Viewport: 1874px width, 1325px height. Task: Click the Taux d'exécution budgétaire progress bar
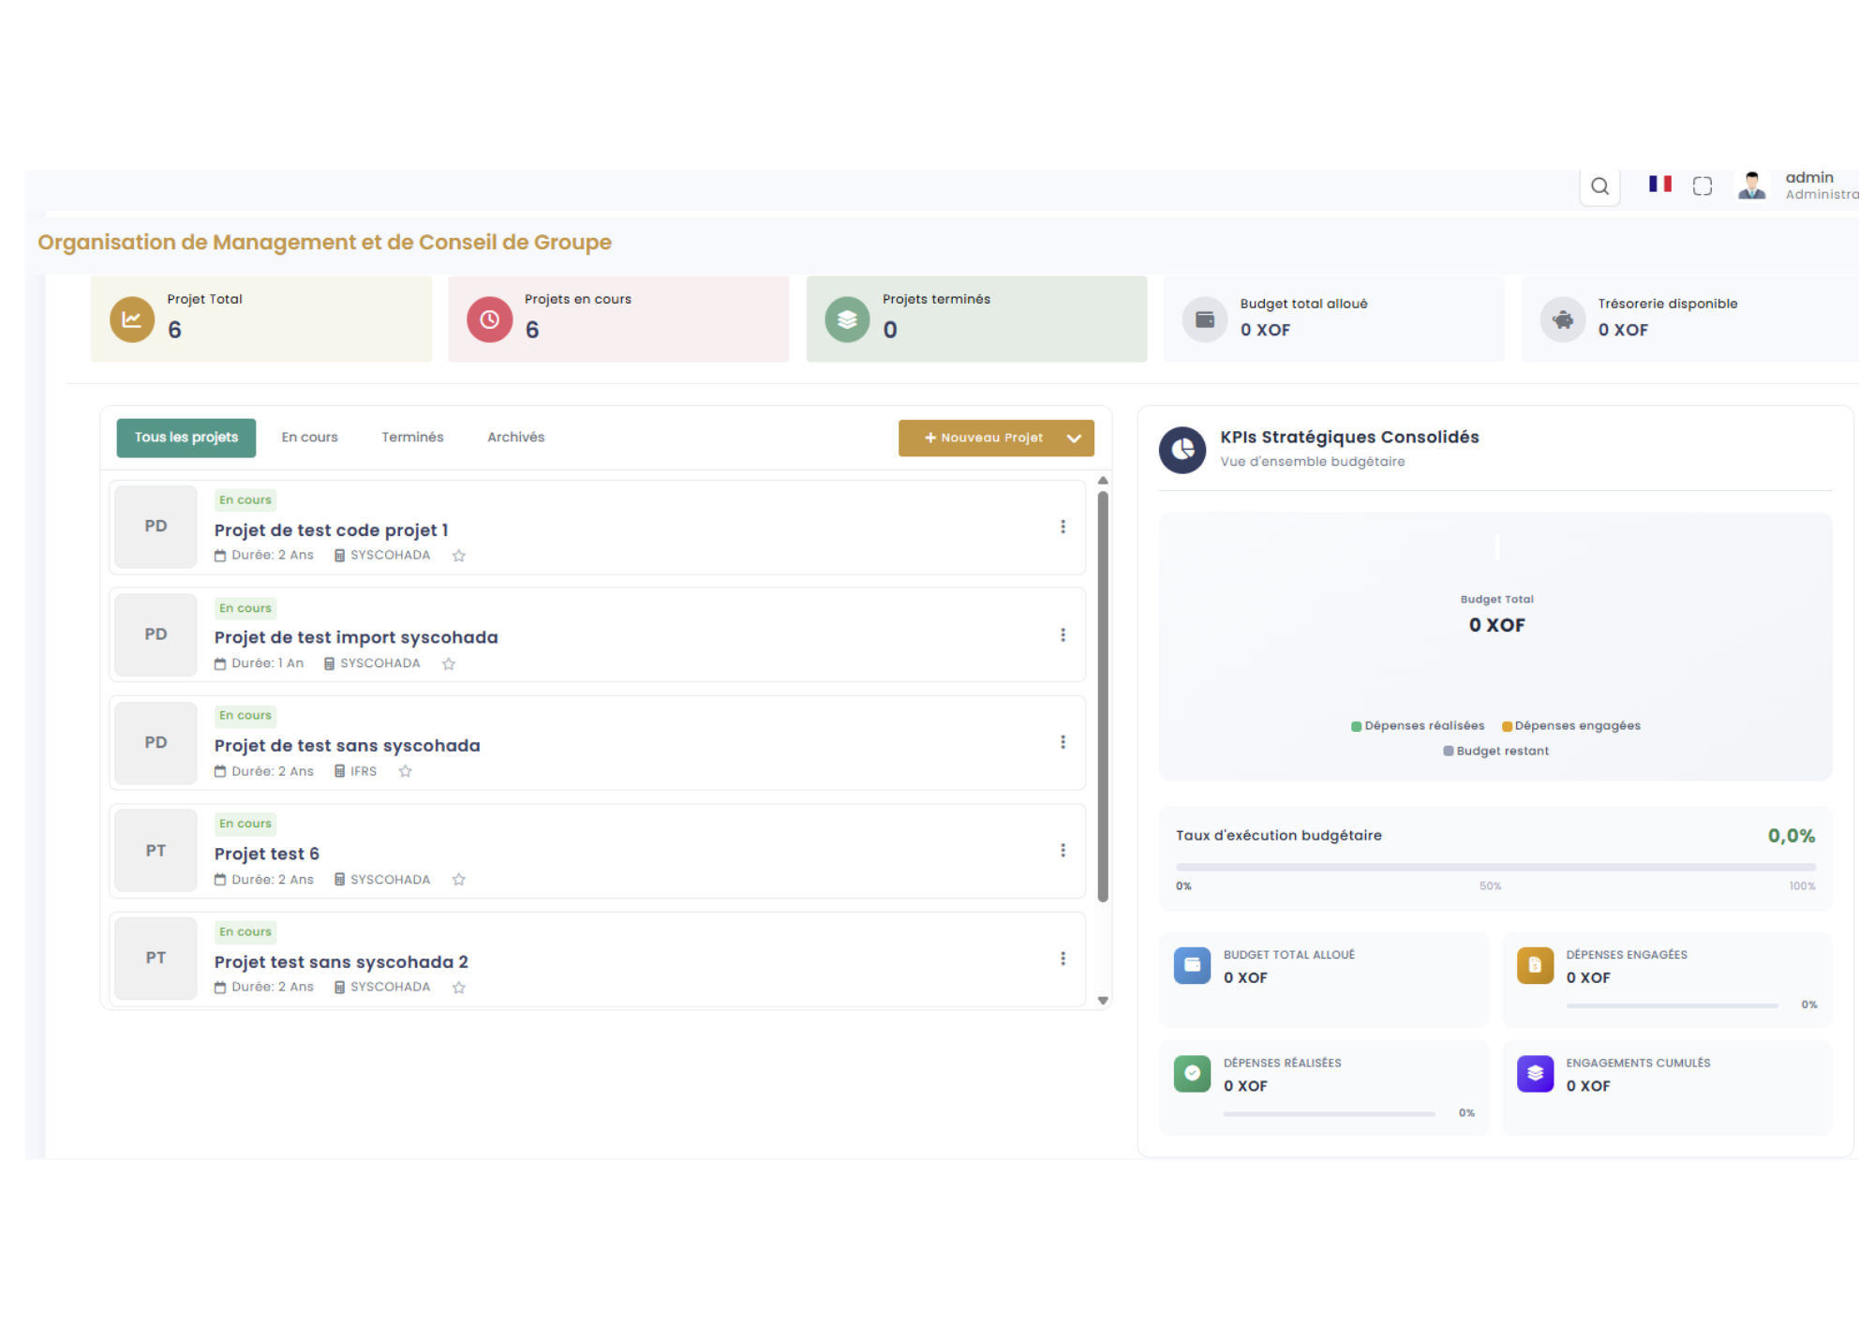tap(1495, 865)
